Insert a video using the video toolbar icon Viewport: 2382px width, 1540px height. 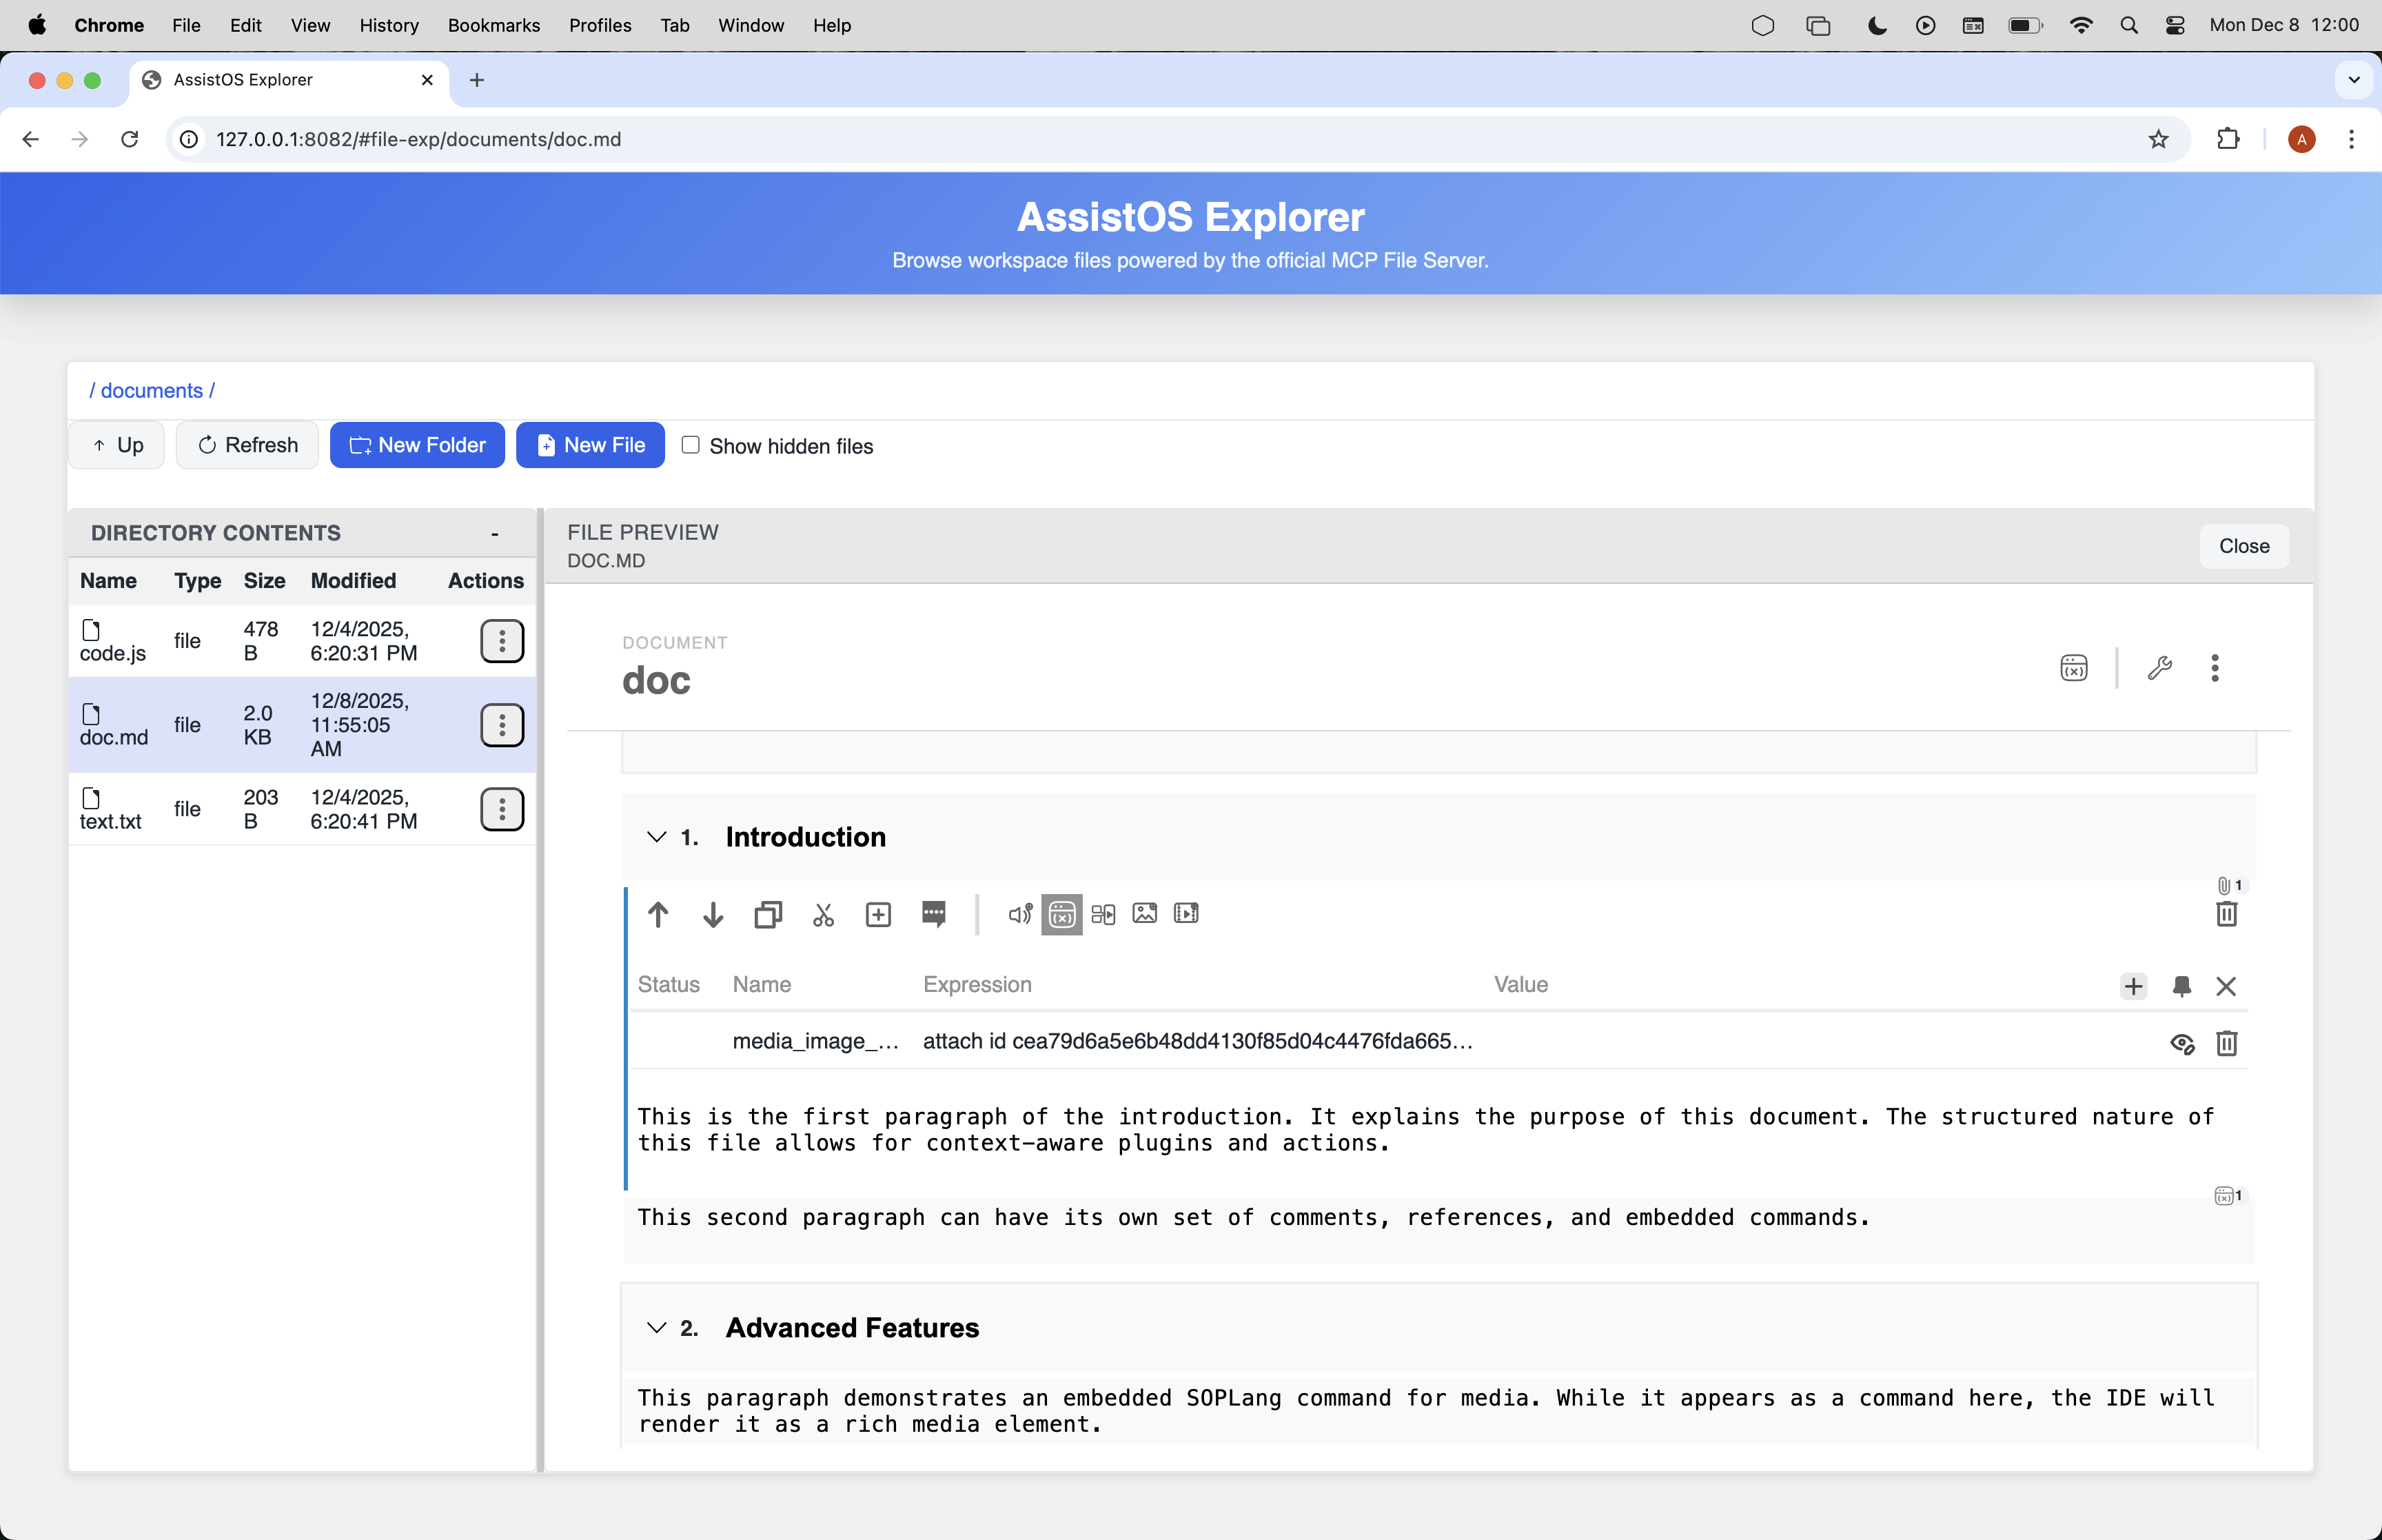[x=1186, y=913]
